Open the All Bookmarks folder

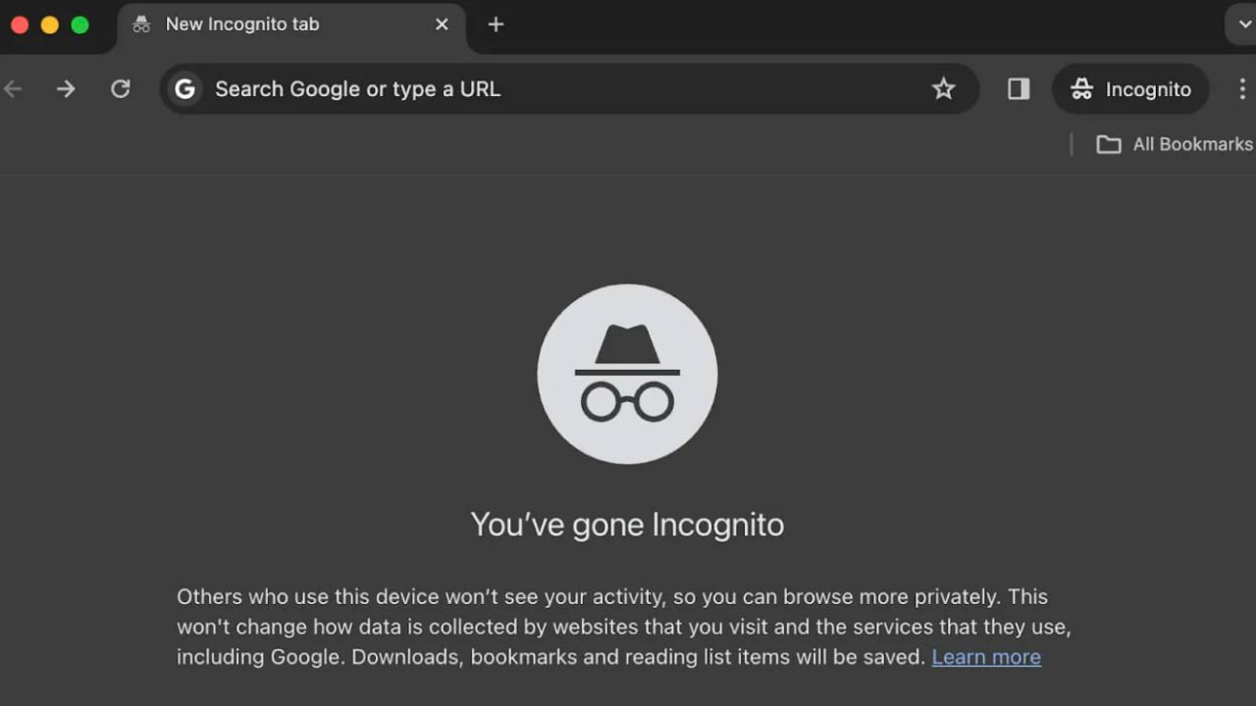coord(1175,144)
